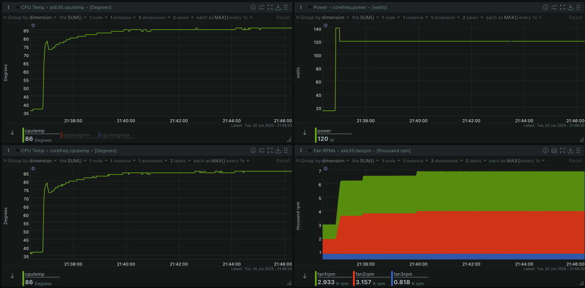Viewport: 585px width, 288px height.
Task: Open info for axb35.cputemp chart
Action: point(253,7)
